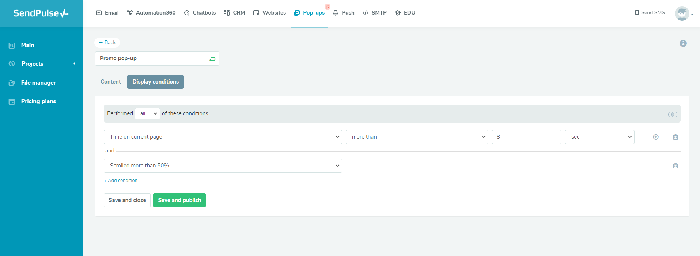Click the info icon at top right

click(683, 43)
